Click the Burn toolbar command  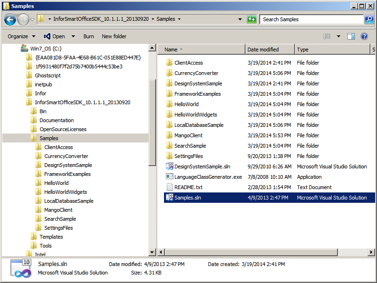[89, 36]
